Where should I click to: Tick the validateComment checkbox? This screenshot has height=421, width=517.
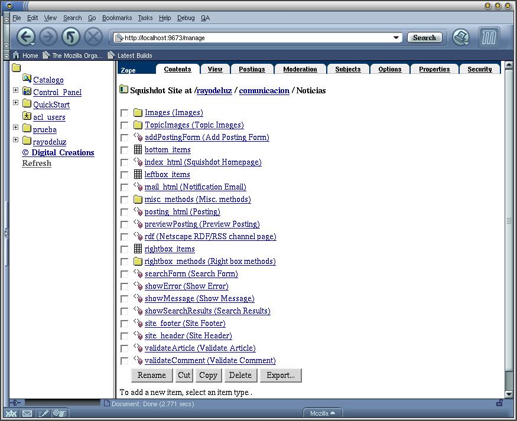(x=124, y=361)
